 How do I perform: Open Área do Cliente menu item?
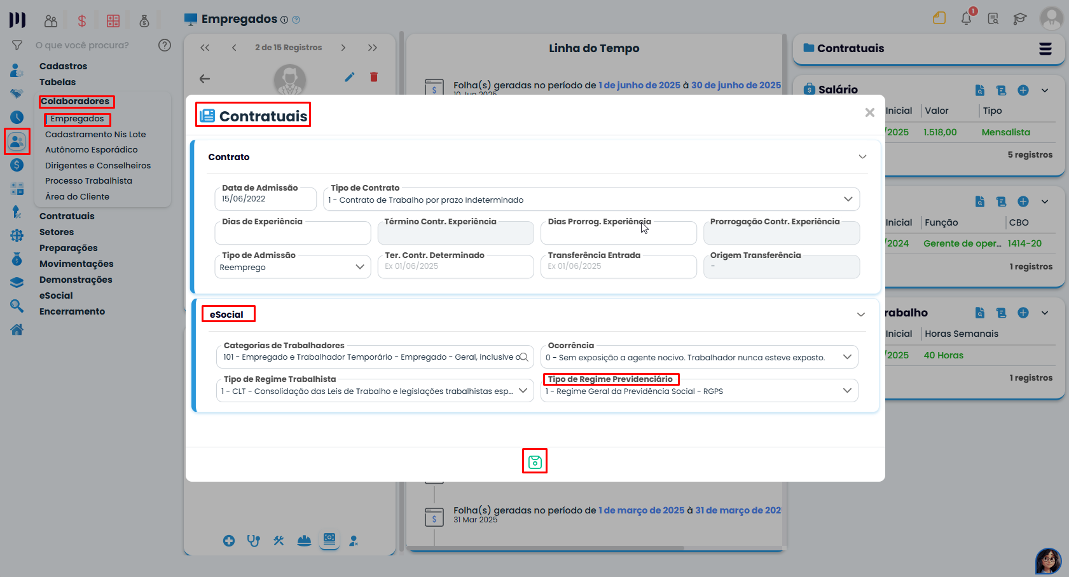(x=78, y=196)
